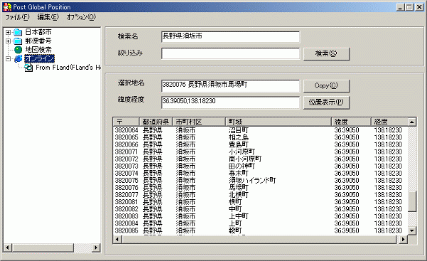Close the Post Global Position window
The image size is (427, 261).
419,7
